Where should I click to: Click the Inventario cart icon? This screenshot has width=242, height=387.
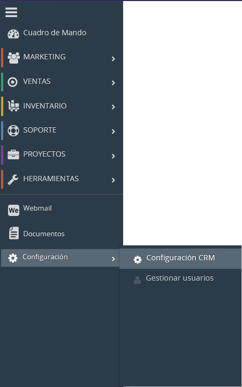click(13, 106)
